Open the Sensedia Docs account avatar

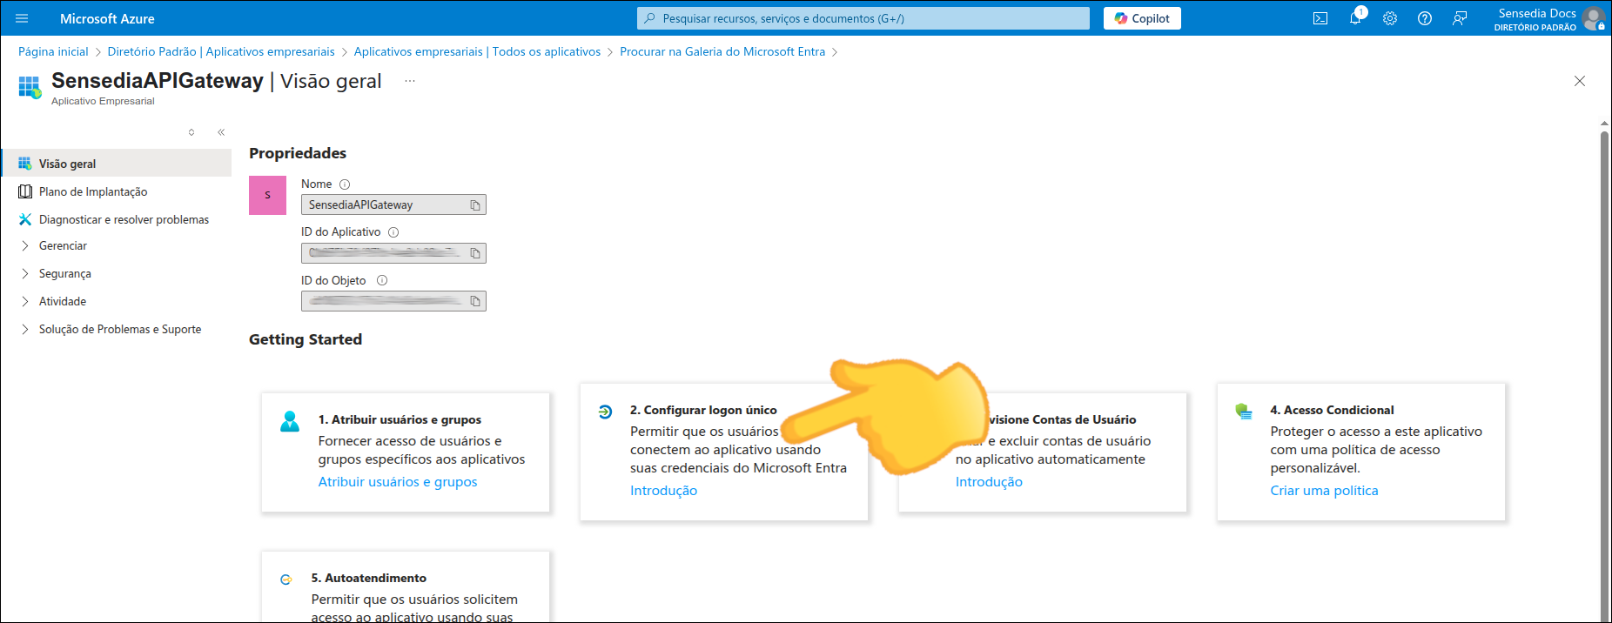pos(1594,18)
